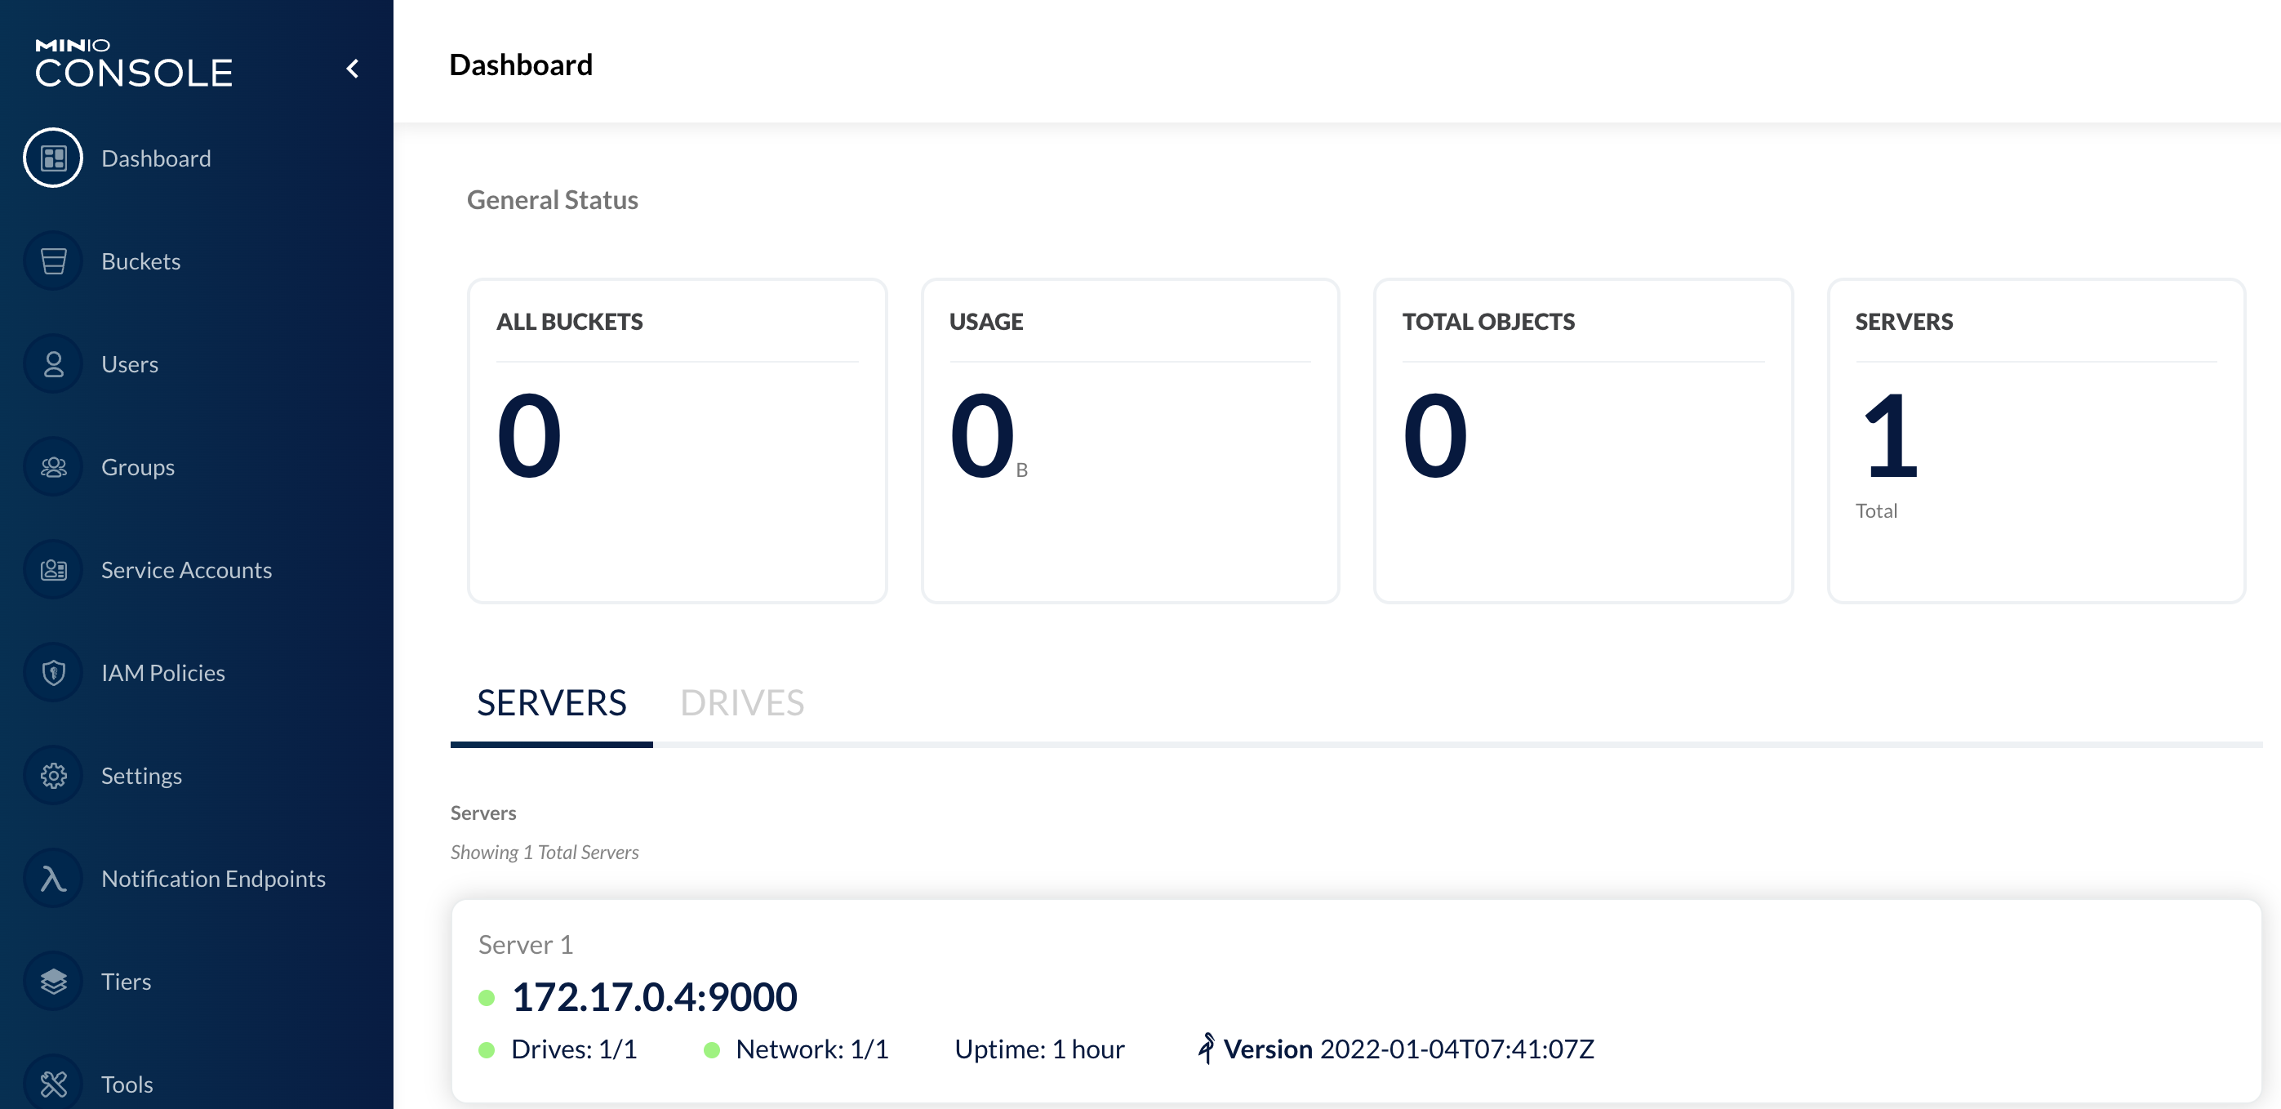Click the Users person icon
This screenshot has height=1109, width=2281.
coord(53,364)
